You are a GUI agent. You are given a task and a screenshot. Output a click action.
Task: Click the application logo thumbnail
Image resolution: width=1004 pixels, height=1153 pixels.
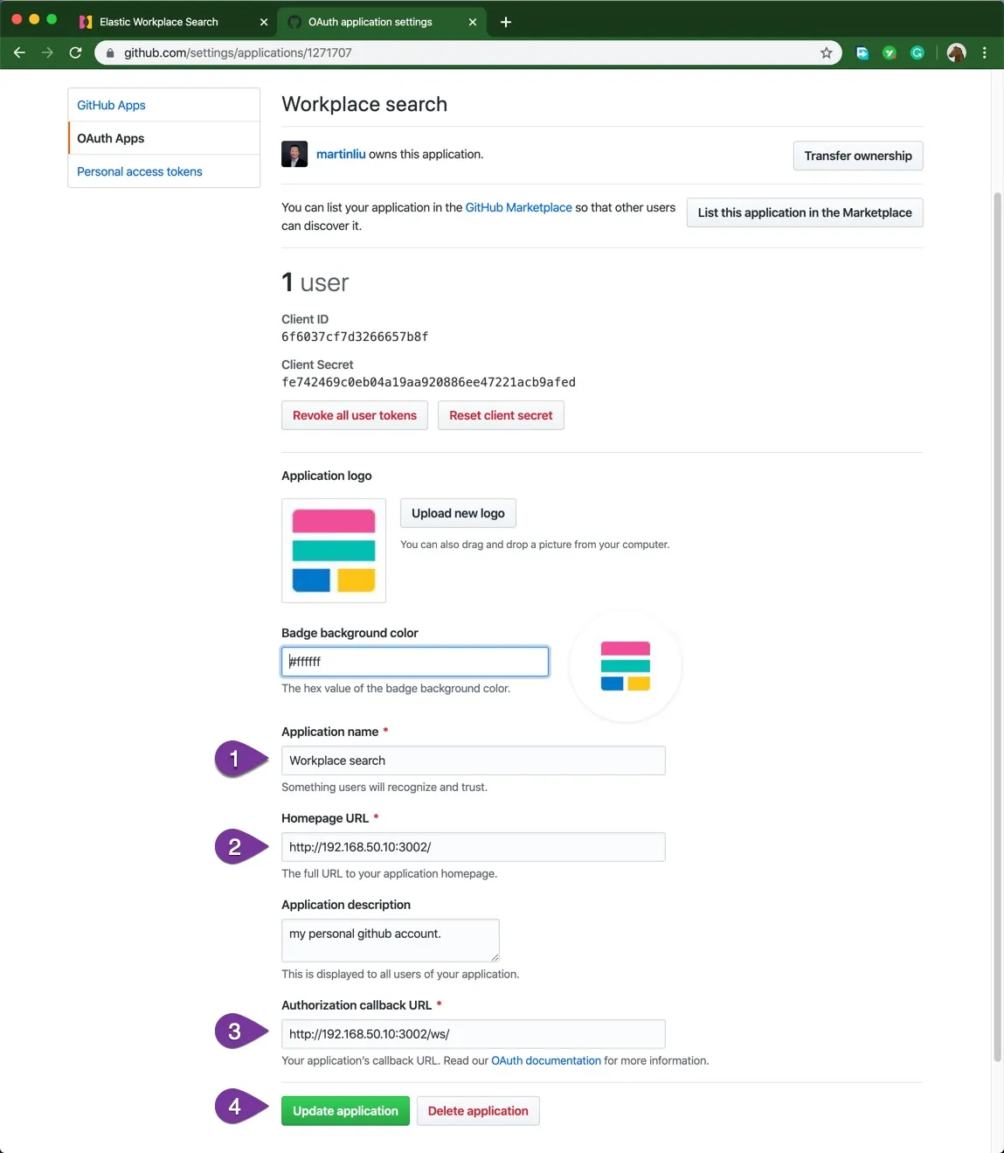pyautogui.click(x=334, y=551)
